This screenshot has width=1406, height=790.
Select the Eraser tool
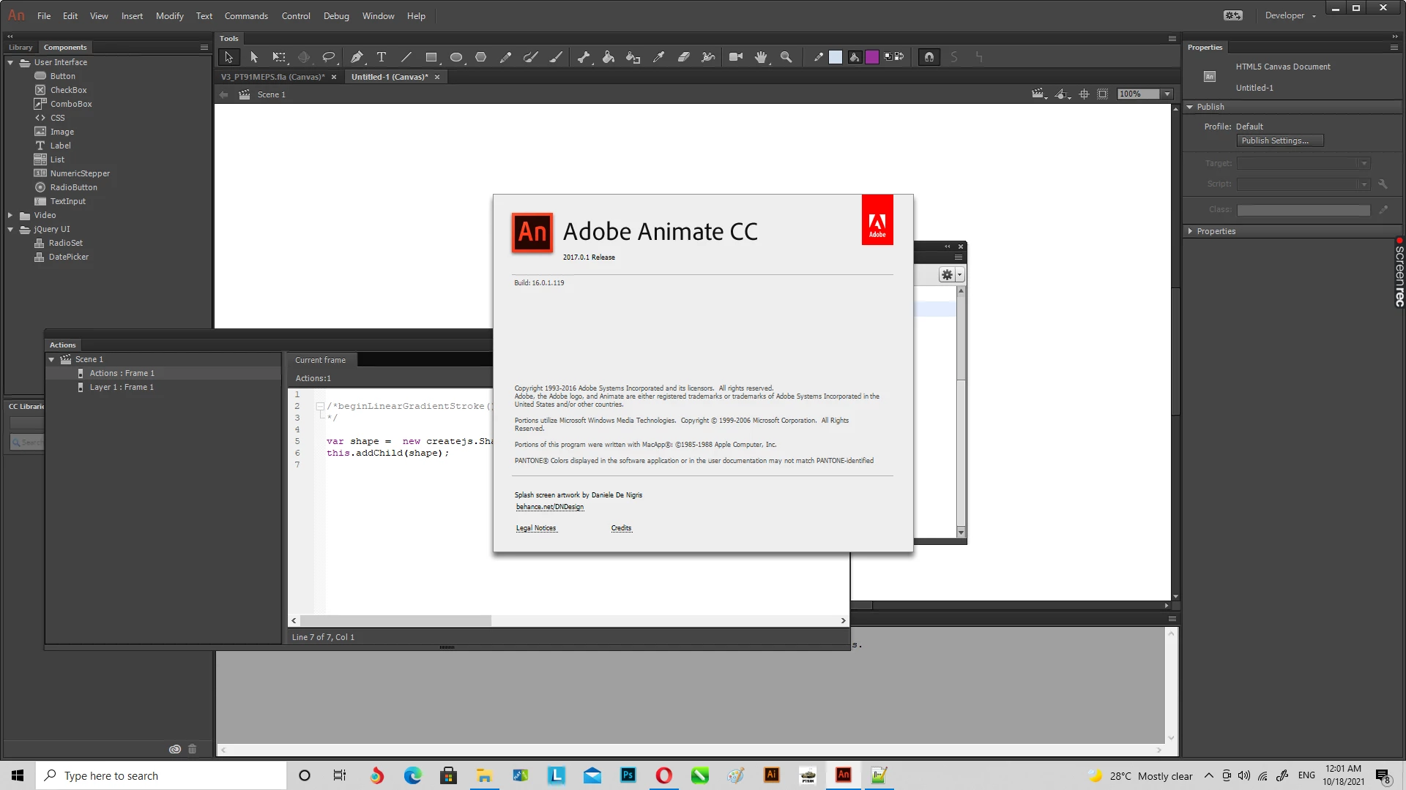(683, 57)
